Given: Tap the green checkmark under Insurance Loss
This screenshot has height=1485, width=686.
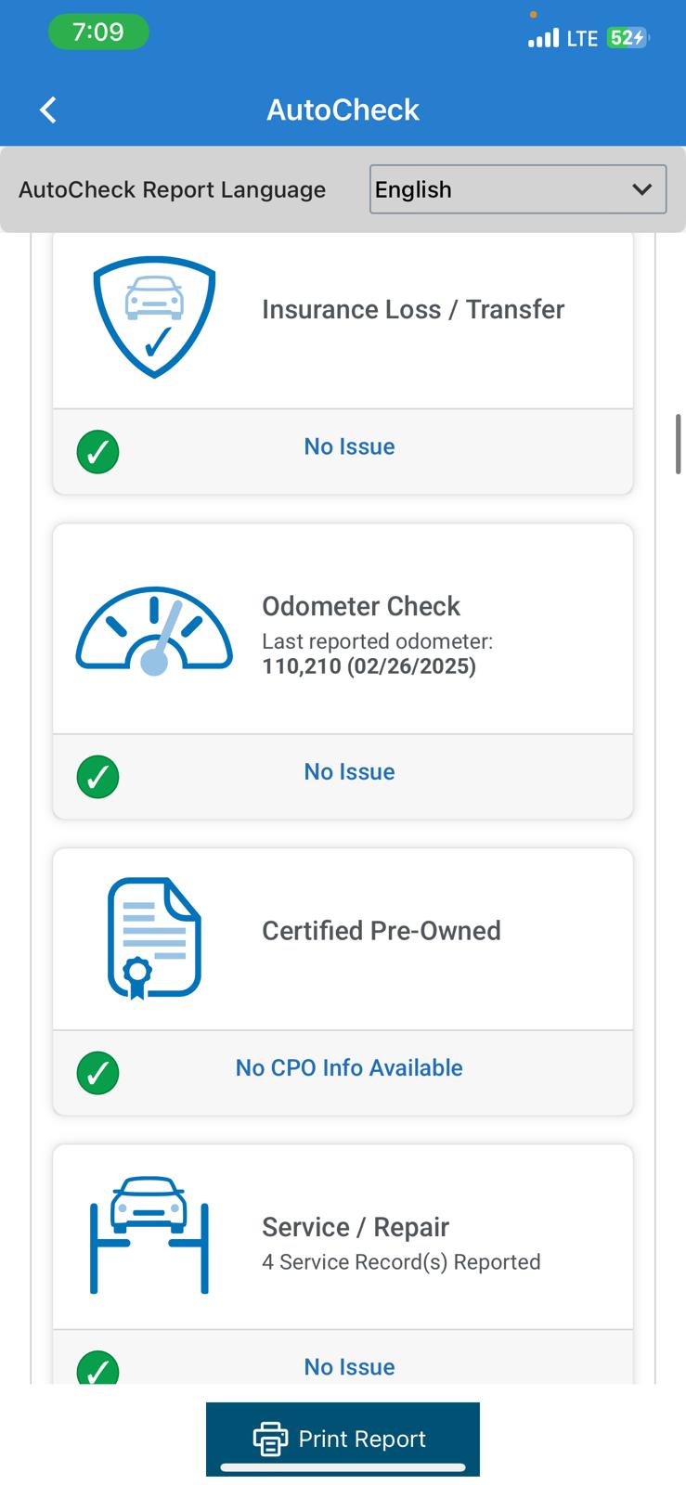Looking at the screenshot, I should click(x=97, y=452).
